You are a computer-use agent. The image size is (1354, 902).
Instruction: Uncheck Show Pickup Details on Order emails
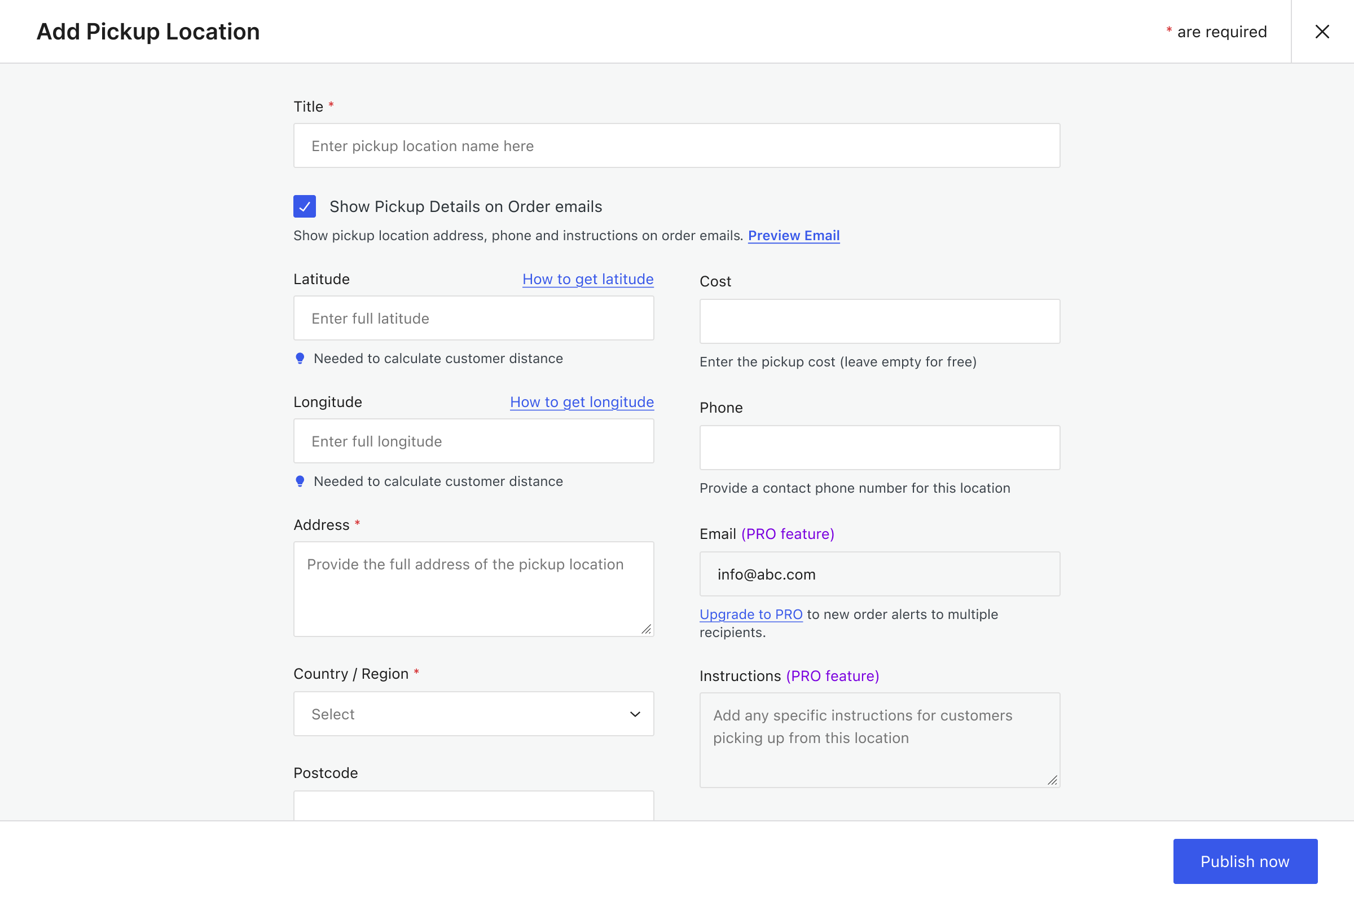305,206
